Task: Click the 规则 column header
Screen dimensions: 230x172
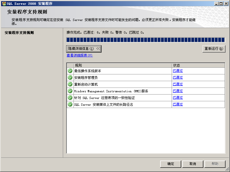Action: tap(123, 65)
